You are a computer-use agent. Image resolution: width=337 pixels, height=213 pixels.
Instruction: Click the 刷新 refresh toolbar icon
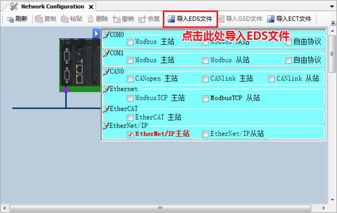pos(10,19)
